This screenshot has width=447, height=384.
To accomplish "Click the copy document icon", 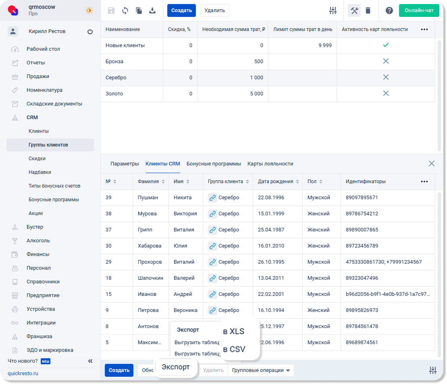I will coord(139,10).
